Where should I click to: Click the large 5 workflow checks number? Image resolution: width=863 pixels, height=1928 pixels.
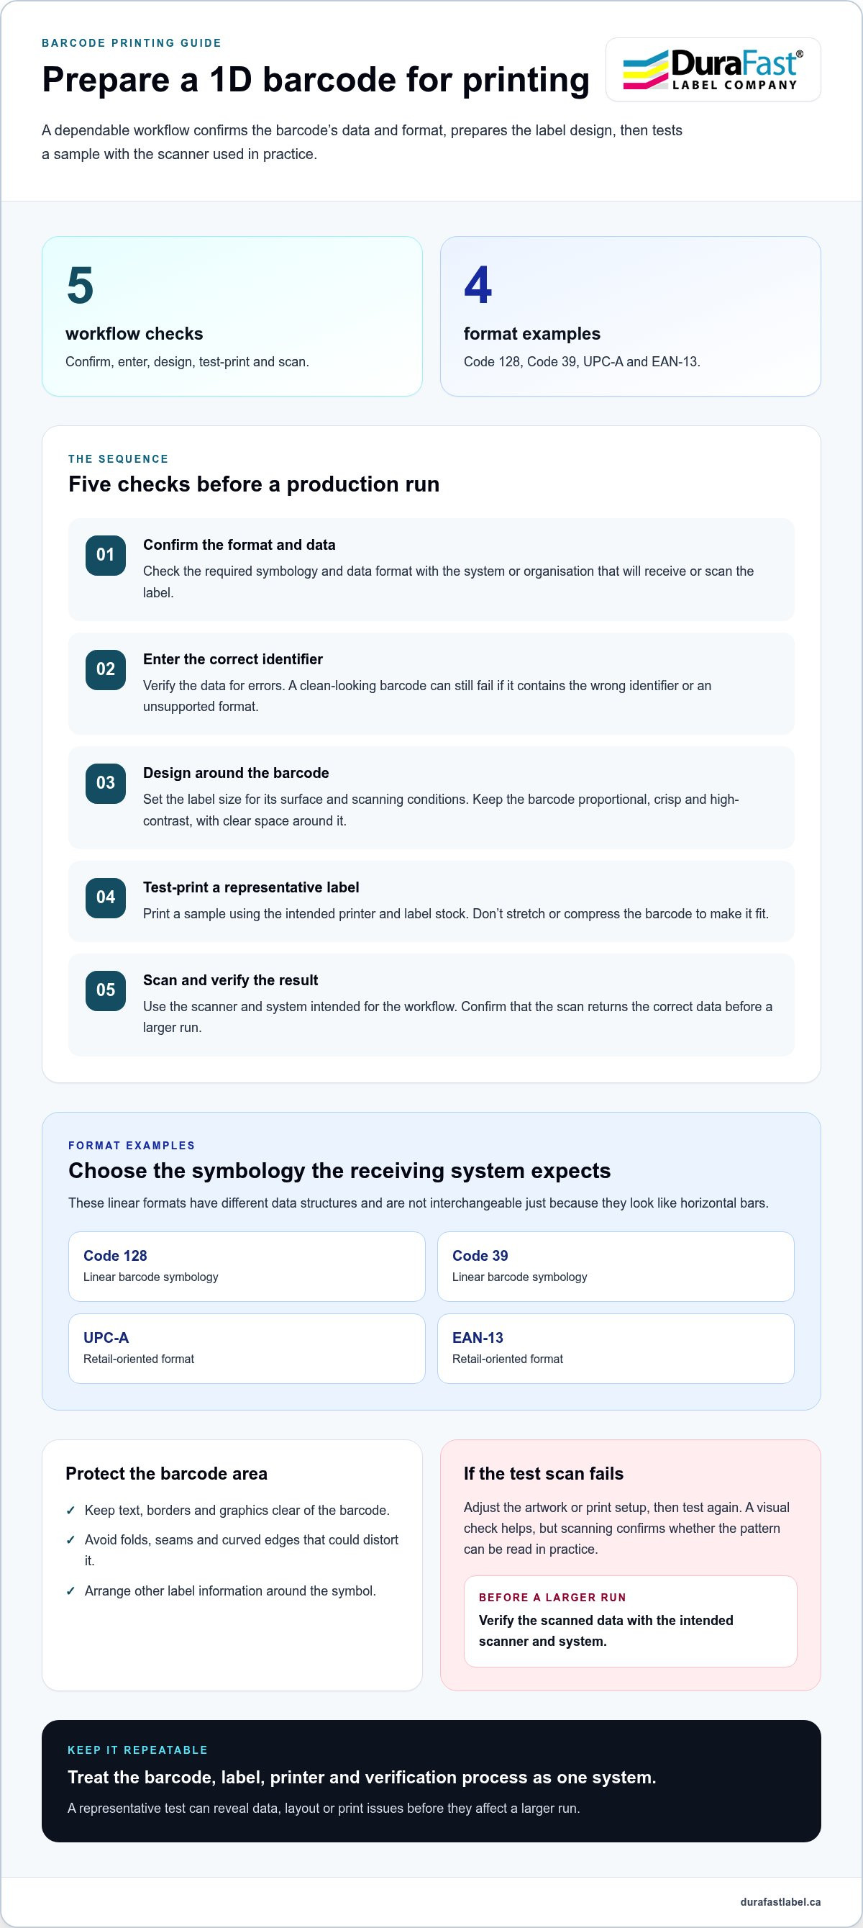point(80,286)
